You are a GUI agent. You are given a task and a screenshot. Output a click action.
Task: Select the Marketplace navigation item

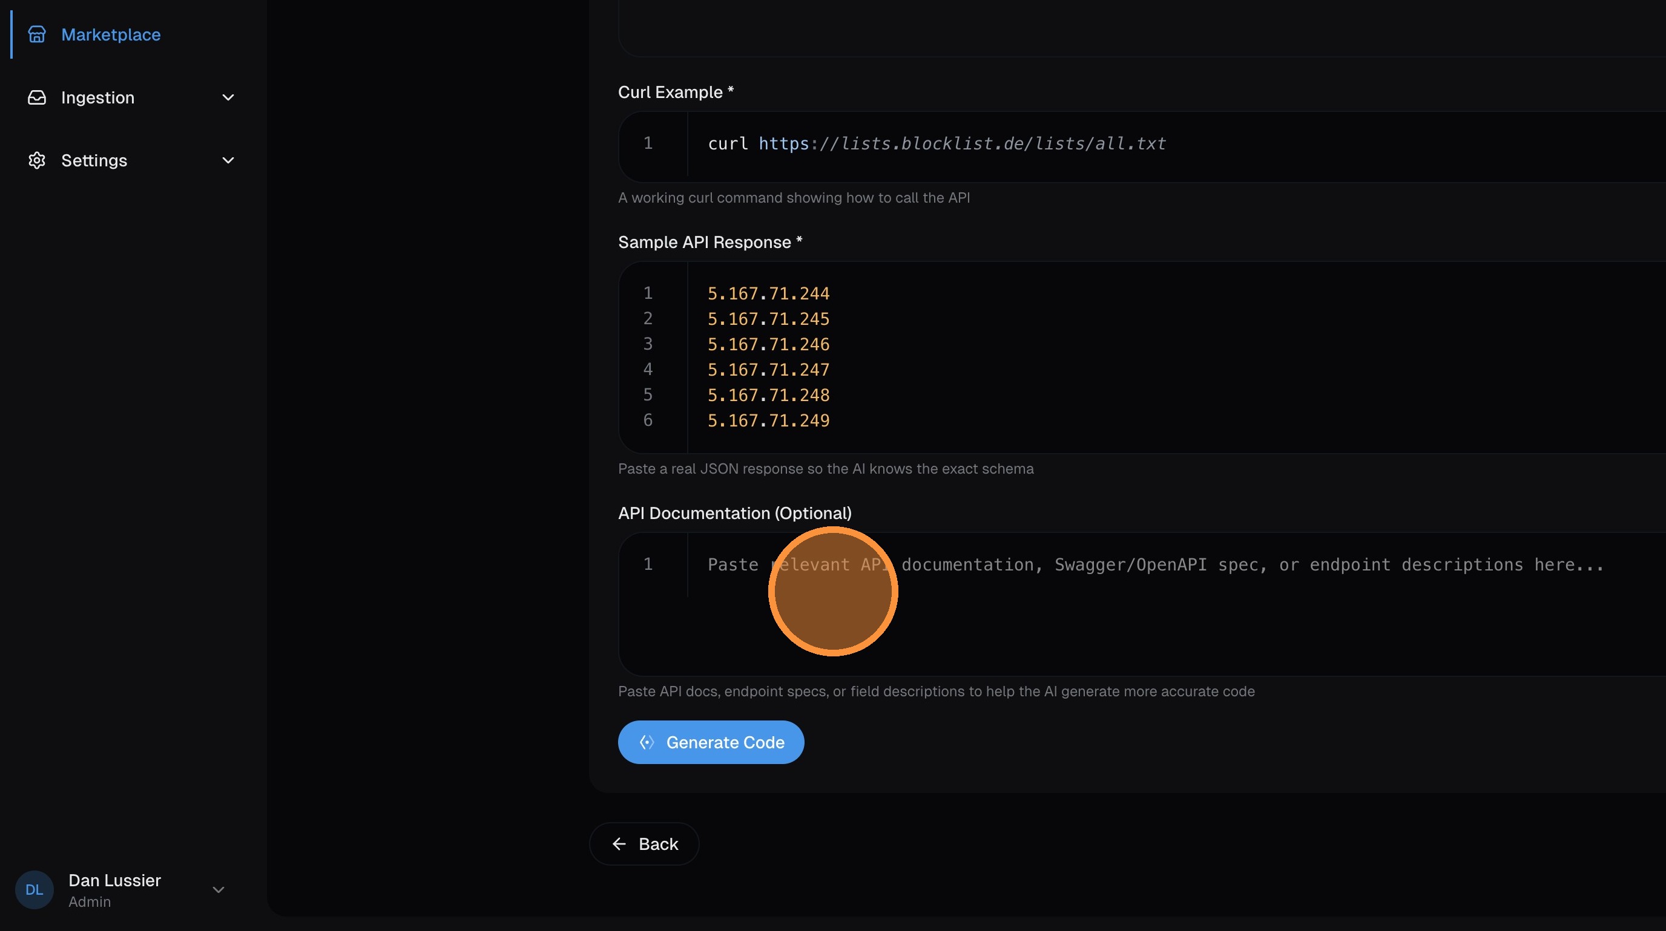(x=111, y=34)
